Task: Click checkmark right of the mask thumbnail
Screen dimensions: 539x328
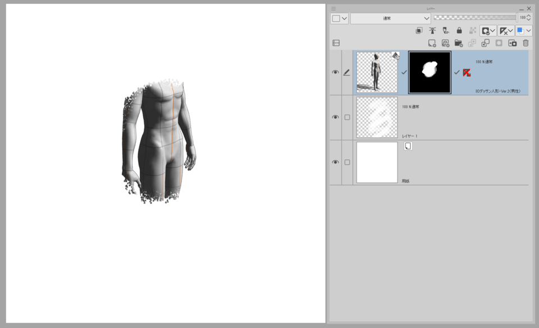Action: 456,72
